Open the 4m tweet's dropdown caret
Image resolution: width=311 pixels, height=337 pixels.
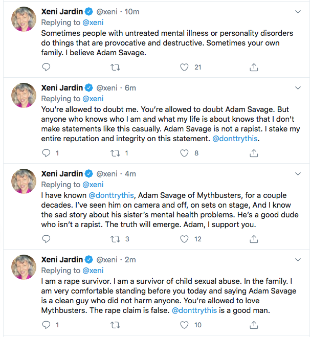pos(298,173)
